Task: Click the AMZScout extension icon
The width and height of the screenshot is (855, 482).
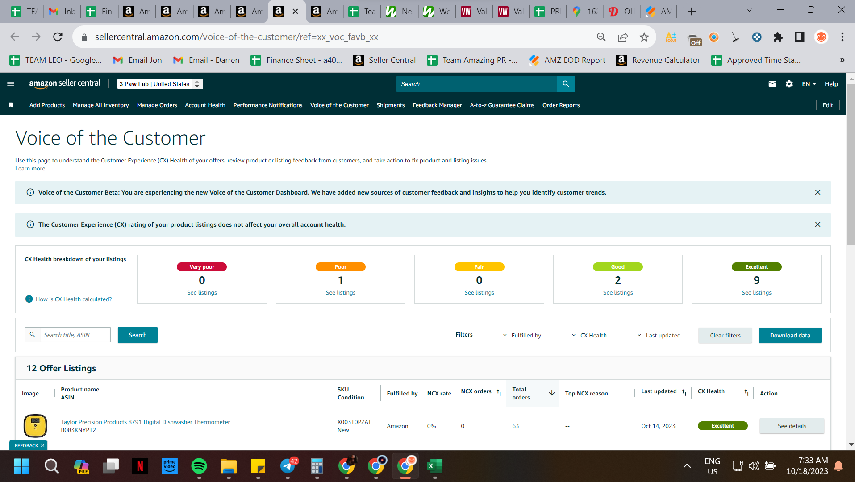Action: (x=671, y=37)
